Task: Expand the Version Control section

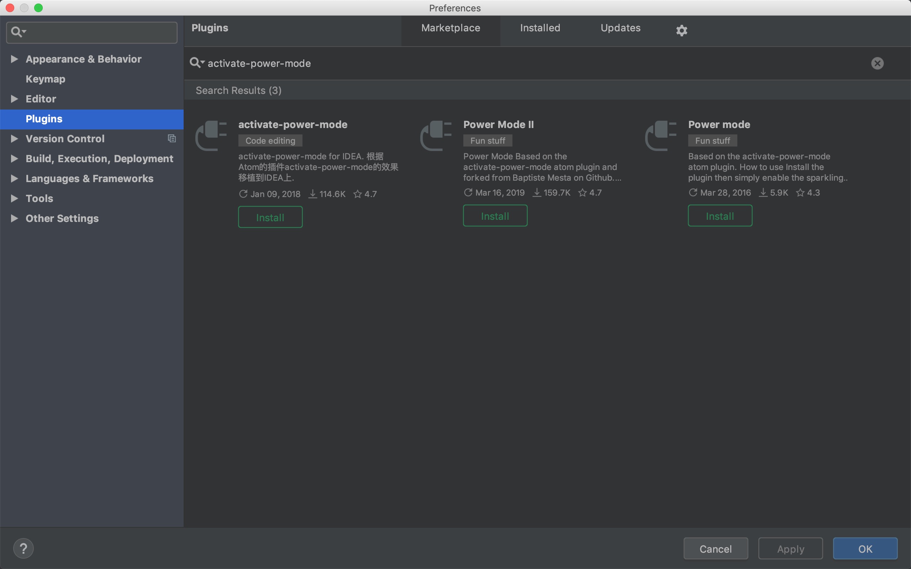Action: pyautogui.click(x=14, y=138)
